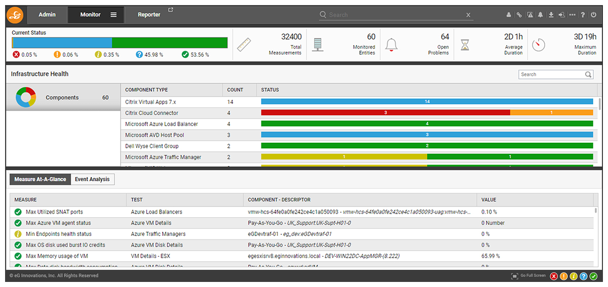Toggle the footer red critical filter
This screenshot has height=287, width=608.
[554, 276]
